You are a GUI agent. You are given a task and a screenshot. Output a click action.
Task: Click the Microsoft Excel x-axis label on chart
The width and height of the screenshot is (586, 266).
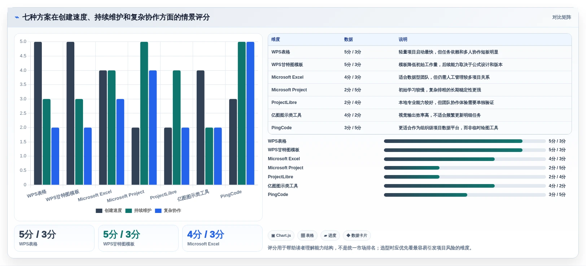(x=95, y=196)
